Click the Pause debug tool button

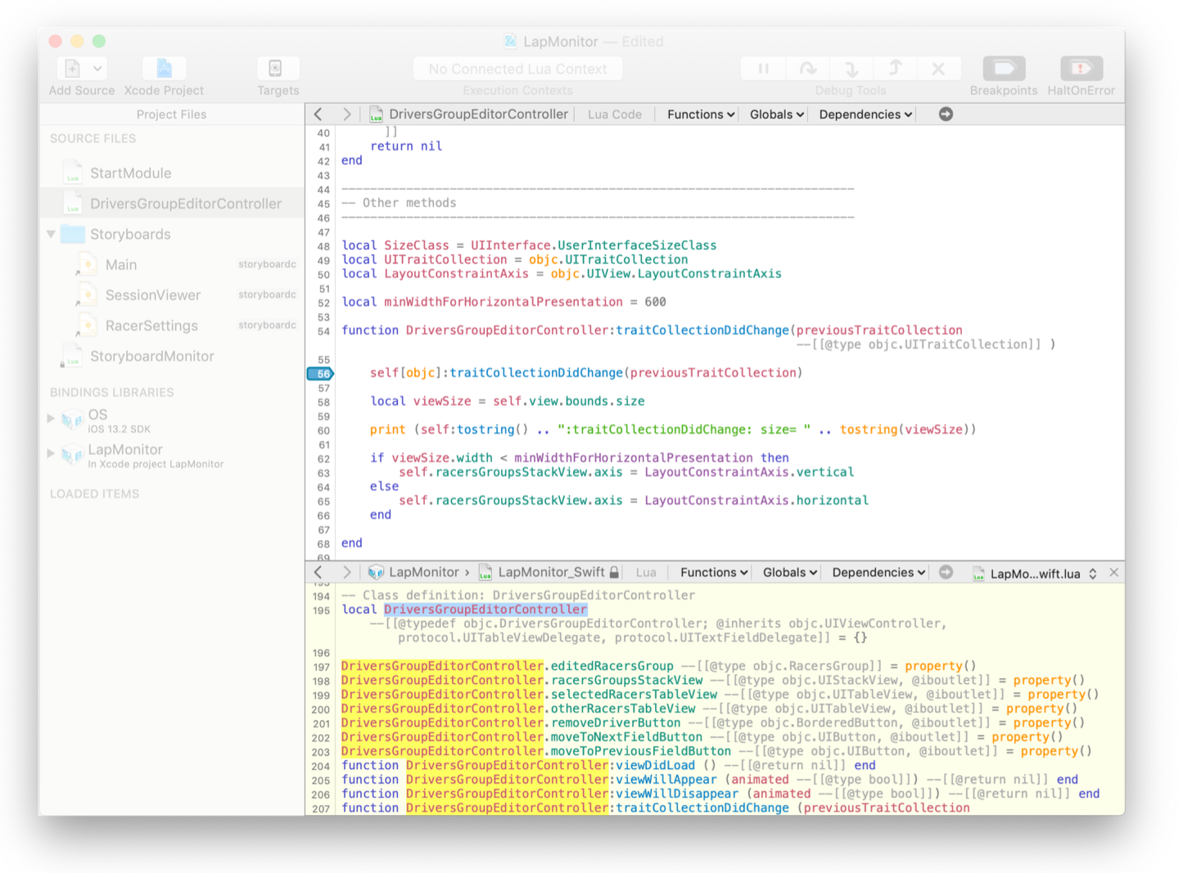[763, 69]
